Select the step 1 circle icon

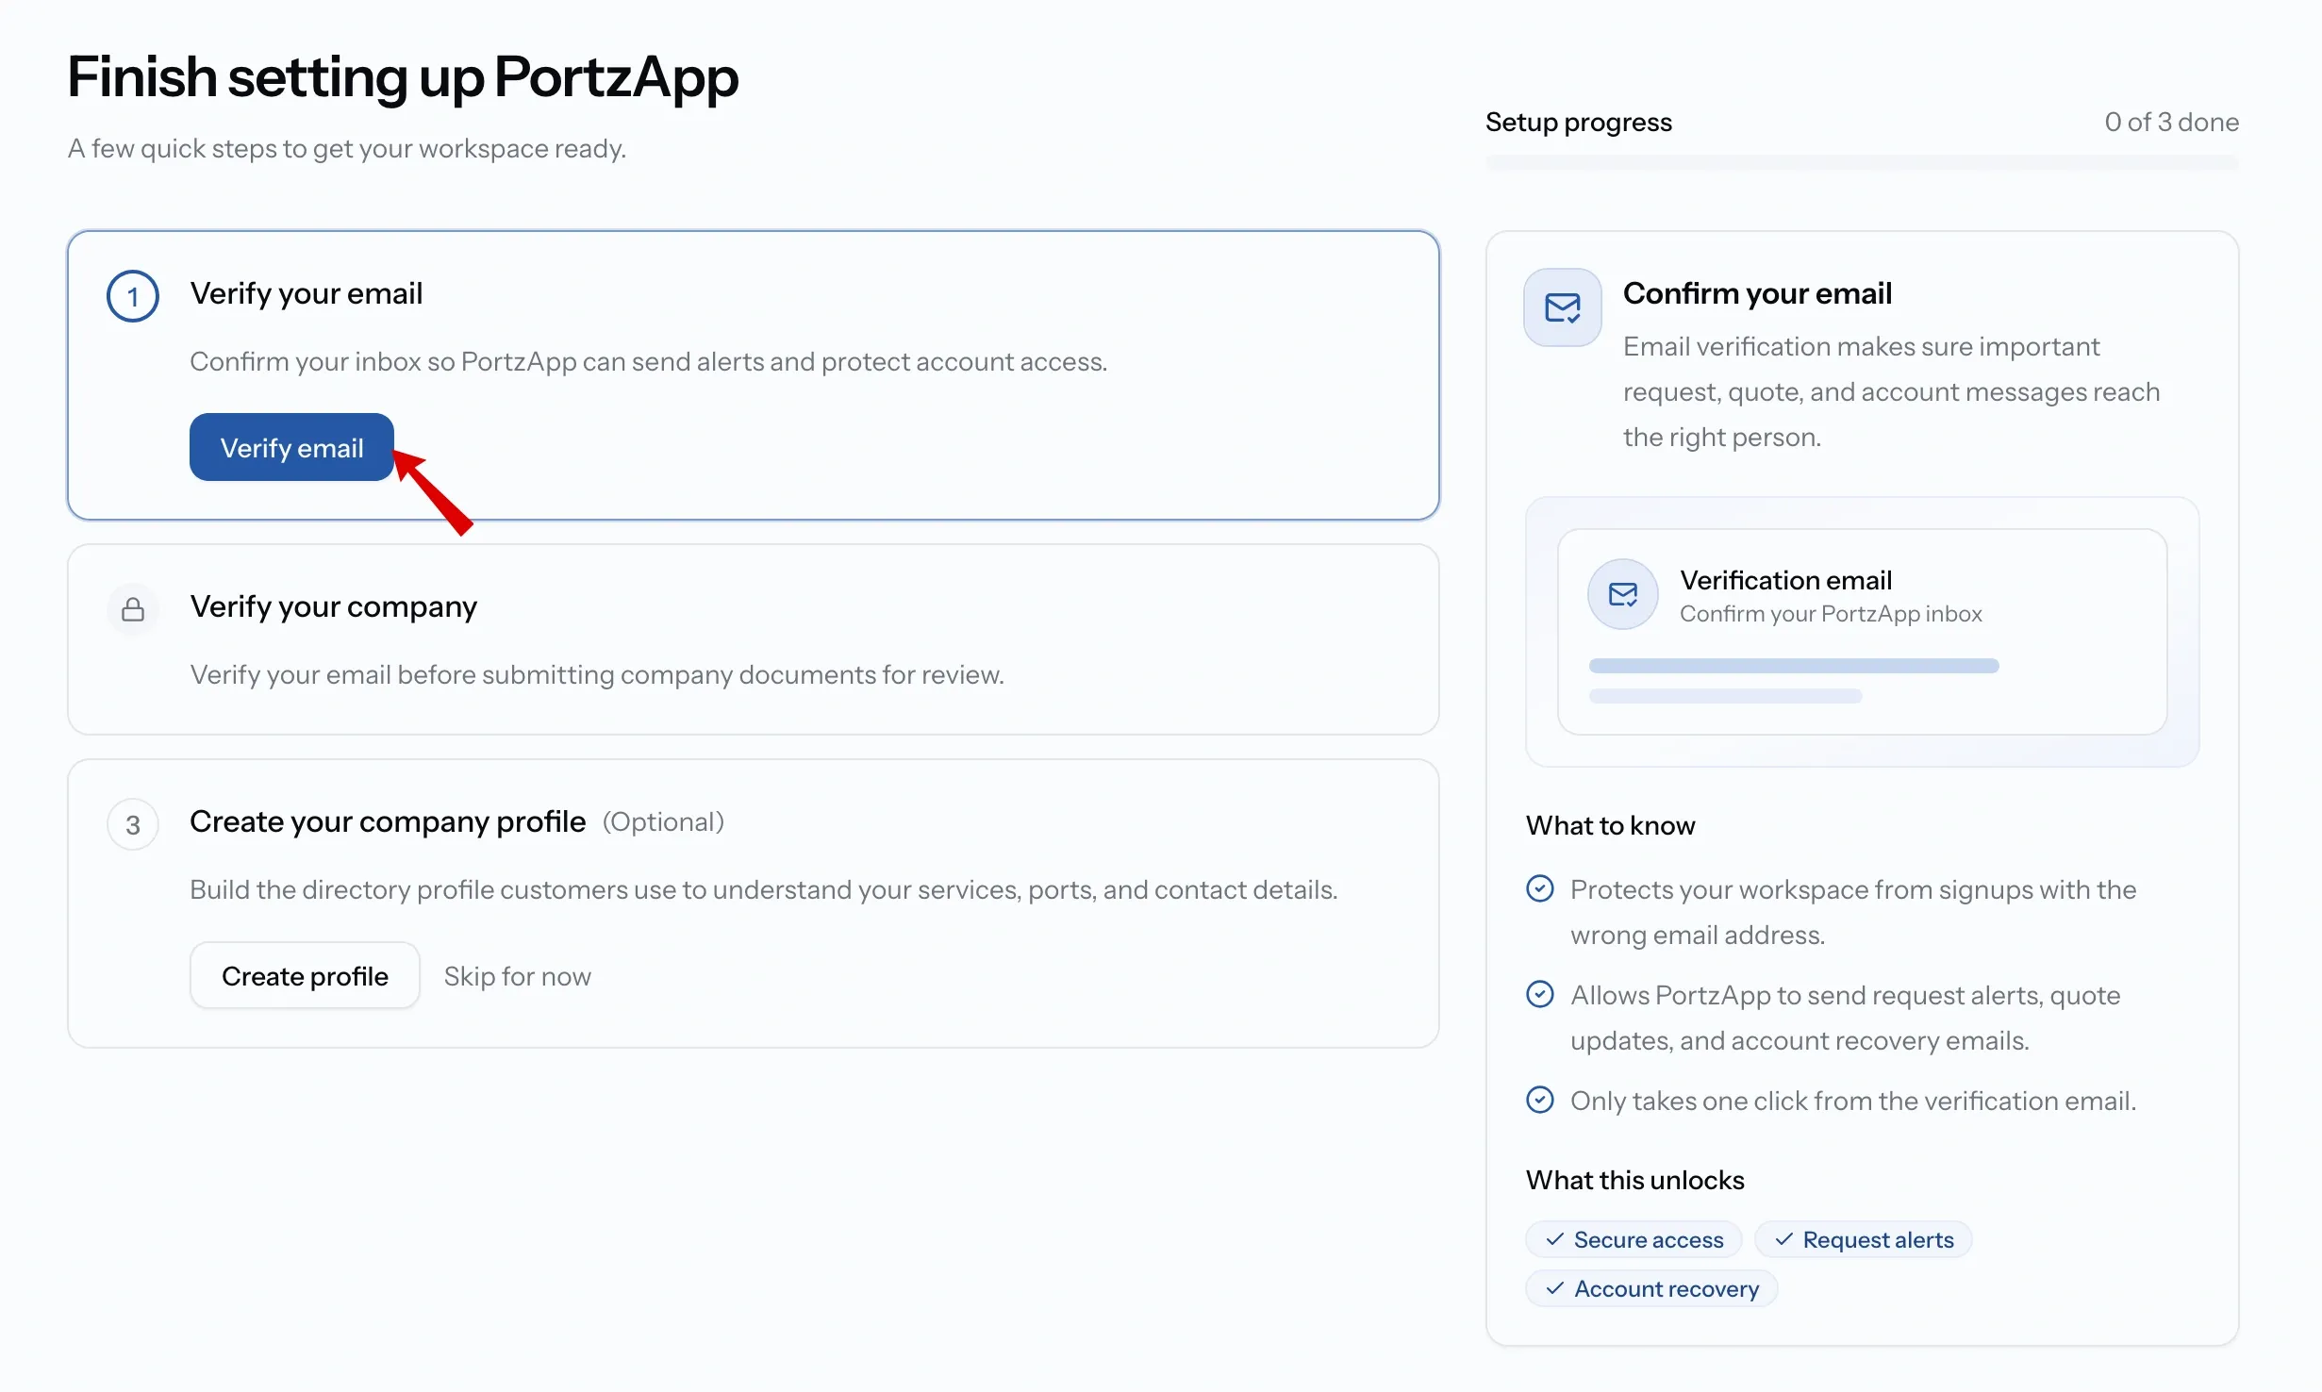(x=133, y=296)
